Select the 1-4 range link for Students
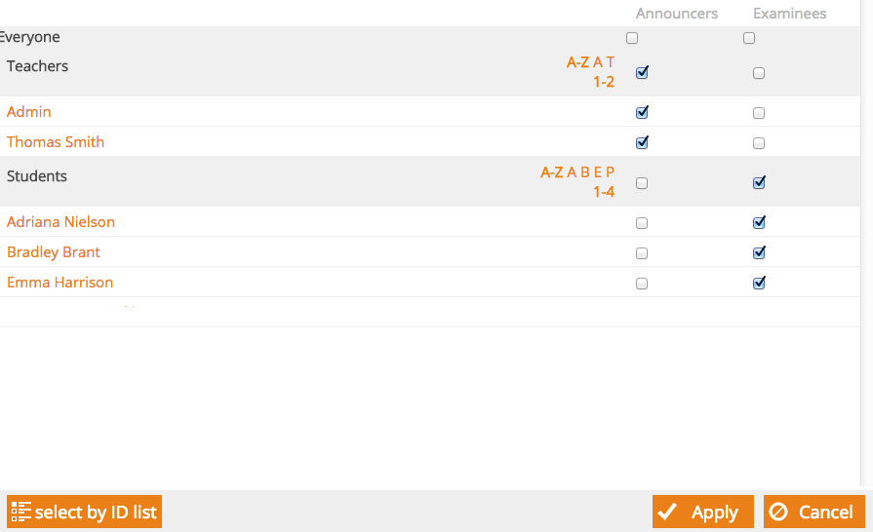The height and width of the screenshot is (532, 873). coord(604,192)
